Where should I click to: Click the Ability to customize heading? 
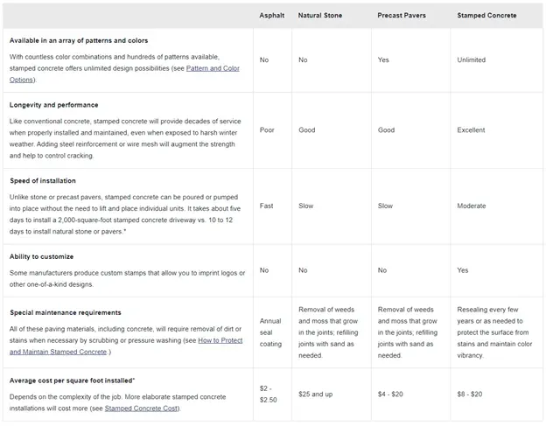pos(41,256)
